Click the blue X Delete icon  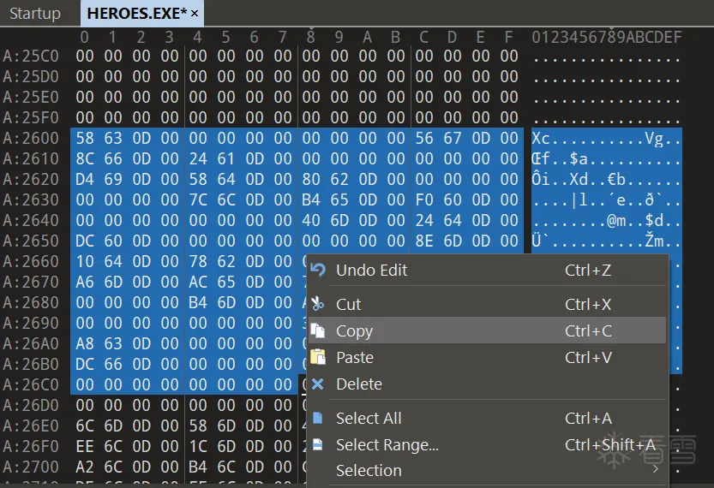coord(318,384)
